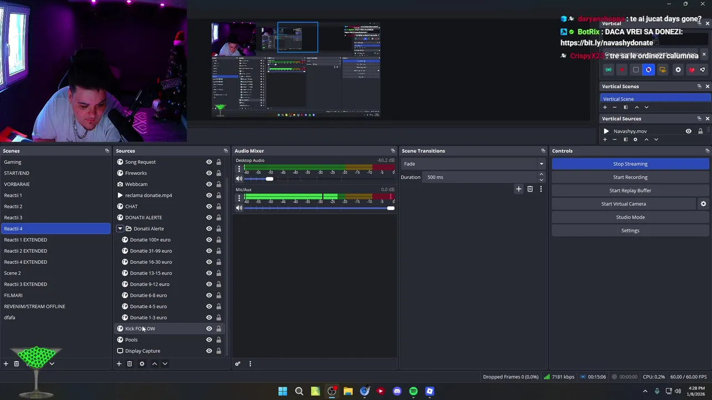Select the Gaming scene

tap(56, 162)
